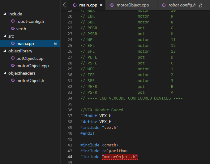Collapse the include folder
This screenshot has height=164, width=210.
point(5,14)
